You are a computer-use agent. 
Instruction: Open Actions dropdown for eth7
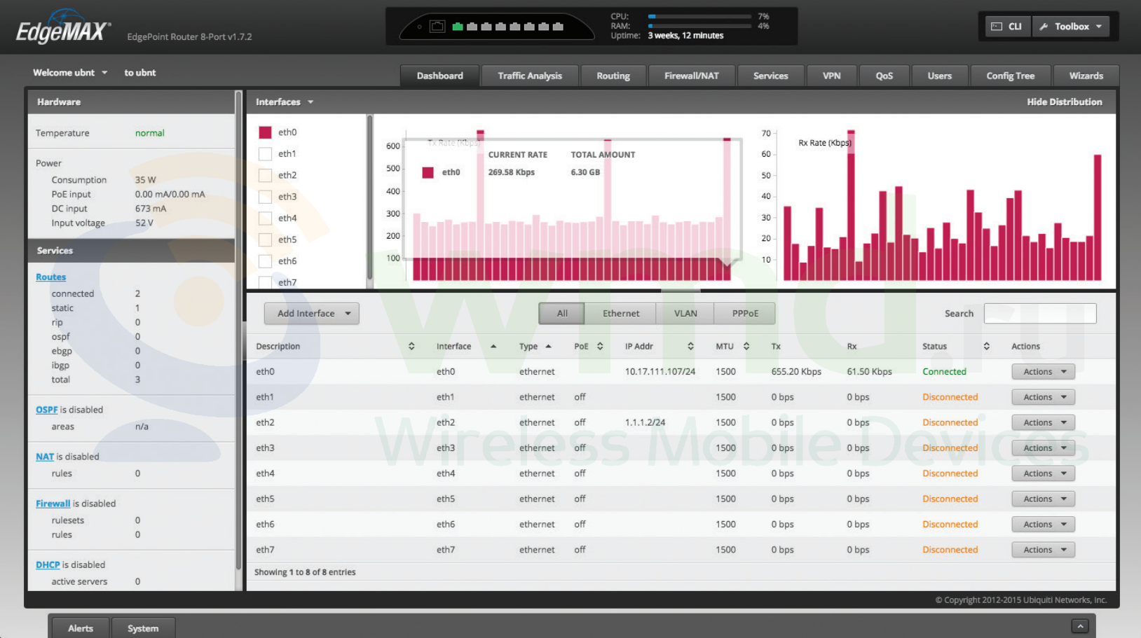pos(1044,550)
